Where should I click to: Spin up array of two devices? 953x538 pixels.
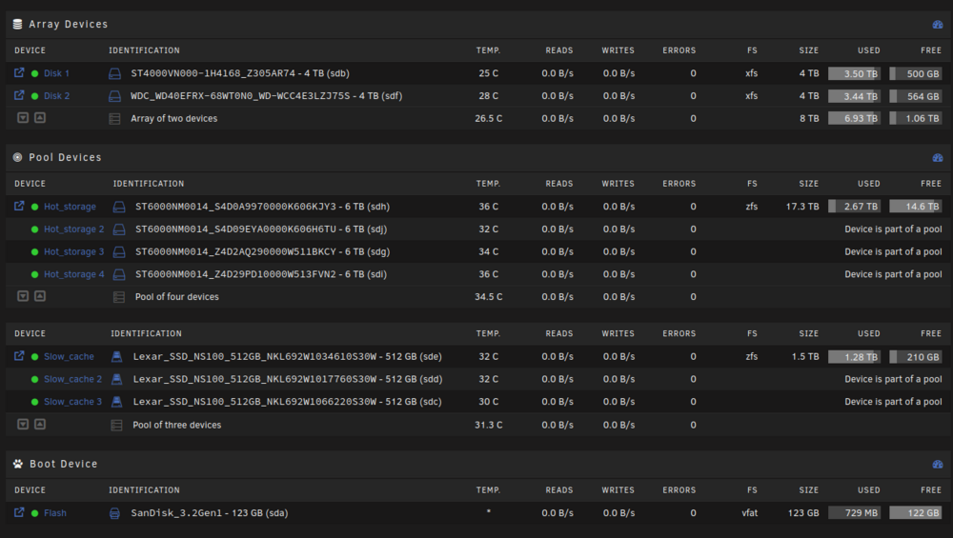coord(39,118)
